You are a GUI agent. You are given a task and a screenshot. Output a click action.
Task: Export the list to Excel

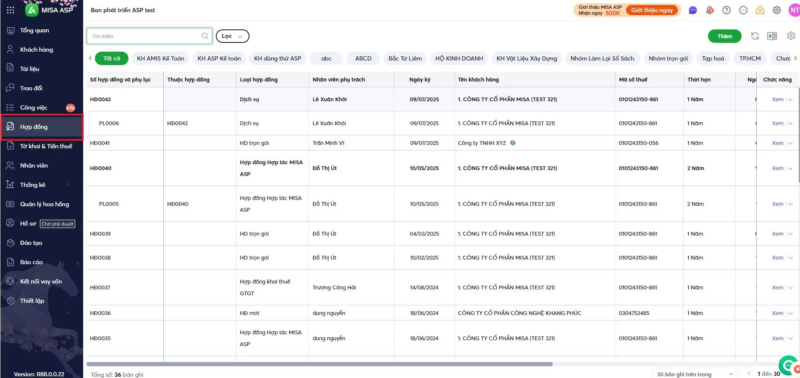772,36
